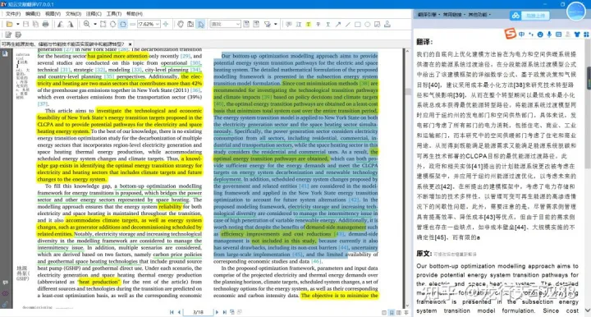The width and height of the screenshot is (591, 317).
Task: Go to next page arrow
Action: 217,312
